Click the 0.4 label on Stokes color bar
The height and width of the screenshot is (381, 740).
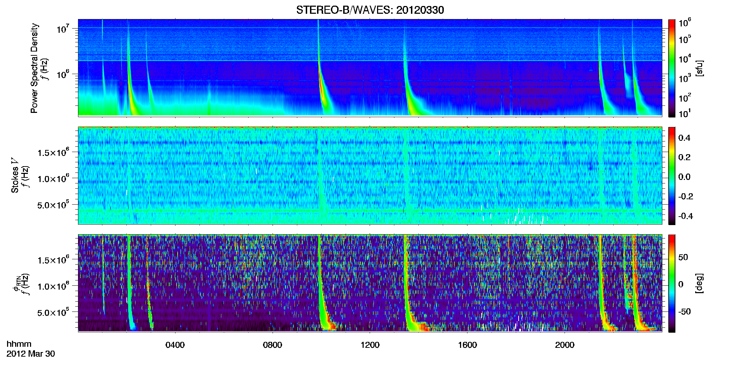pyautogui.click(x=684, y=138)
